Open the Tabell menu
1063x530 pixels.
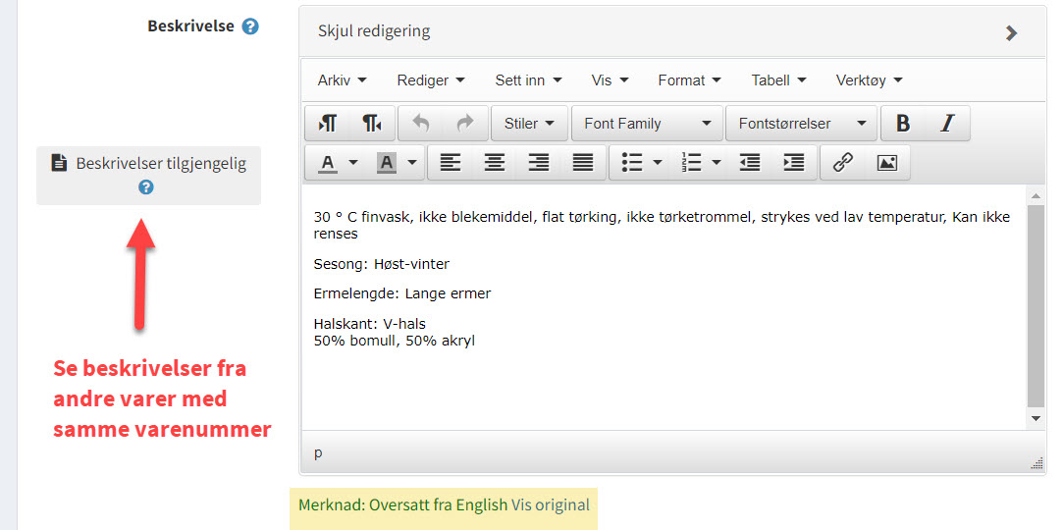(778, 80)
